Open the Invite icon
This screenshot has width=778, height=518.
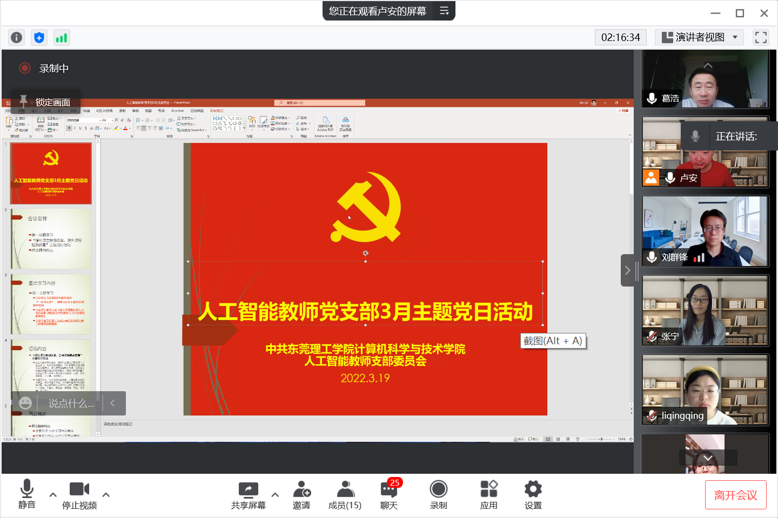click(x=301, y=495)
